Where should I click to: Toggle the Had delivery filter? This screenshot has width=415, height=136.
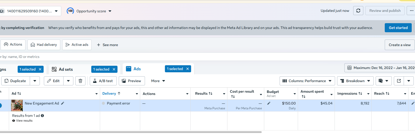44,45
